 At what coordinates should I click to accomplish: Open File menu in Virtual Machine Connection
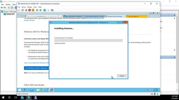coord(19,7)
